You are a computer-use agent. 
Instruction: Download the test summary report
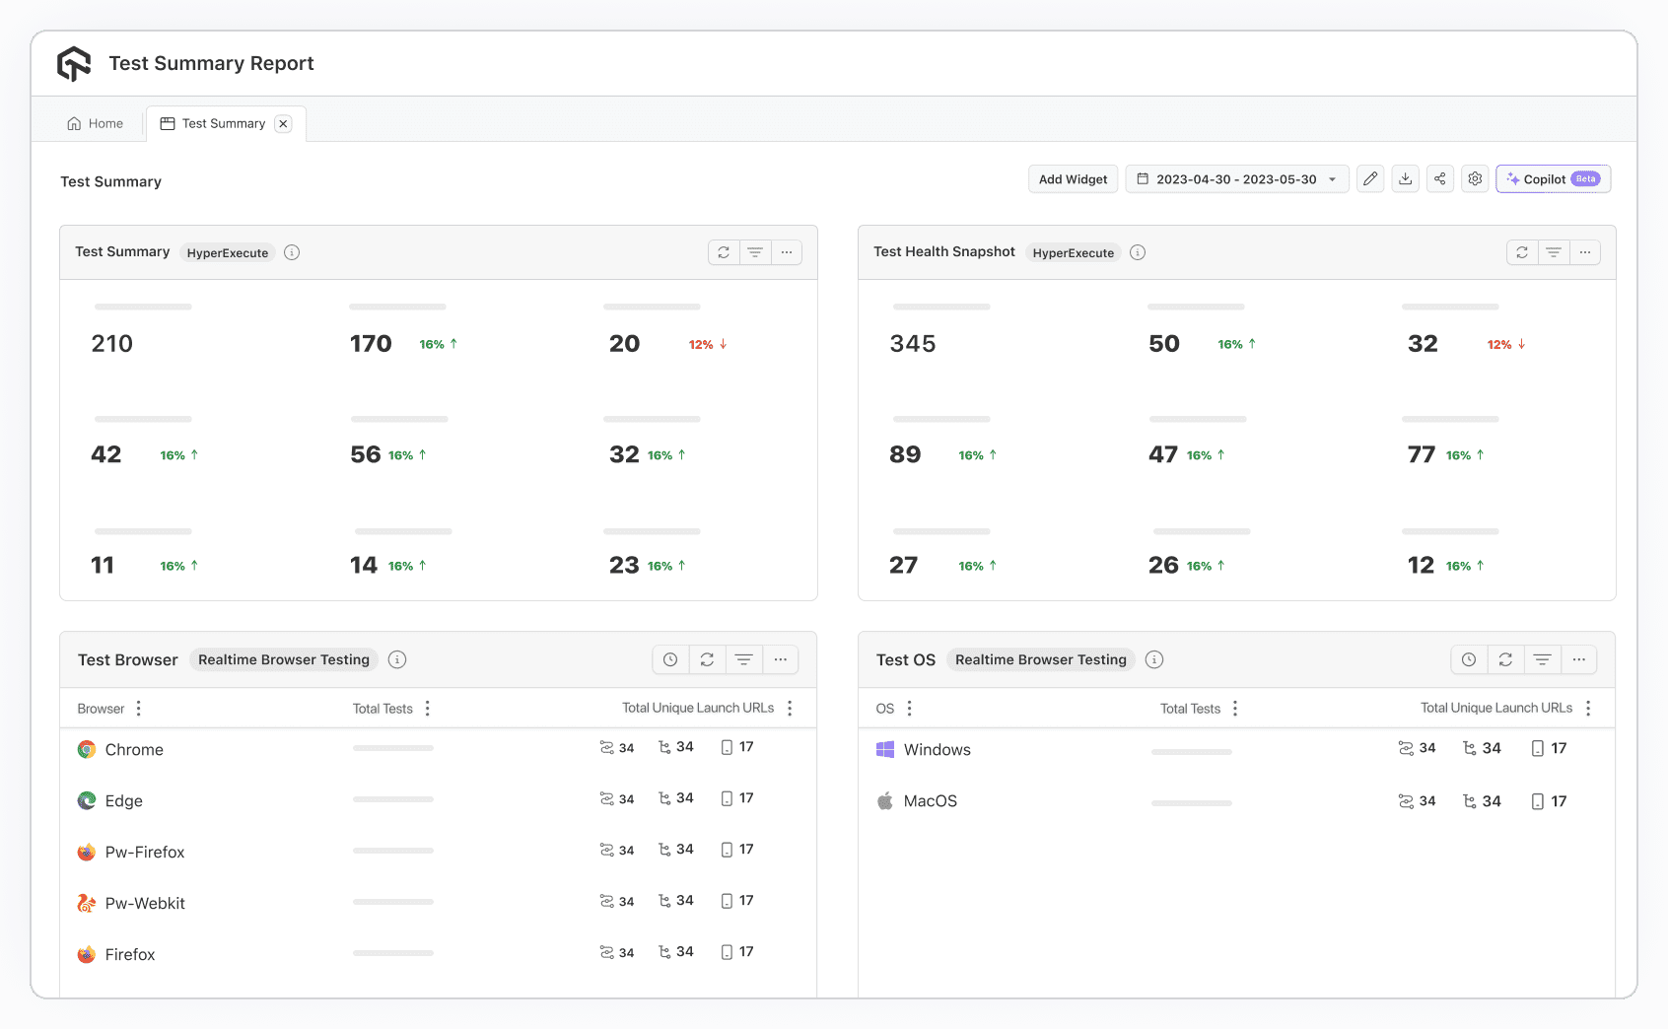[x=1405, y=178]
